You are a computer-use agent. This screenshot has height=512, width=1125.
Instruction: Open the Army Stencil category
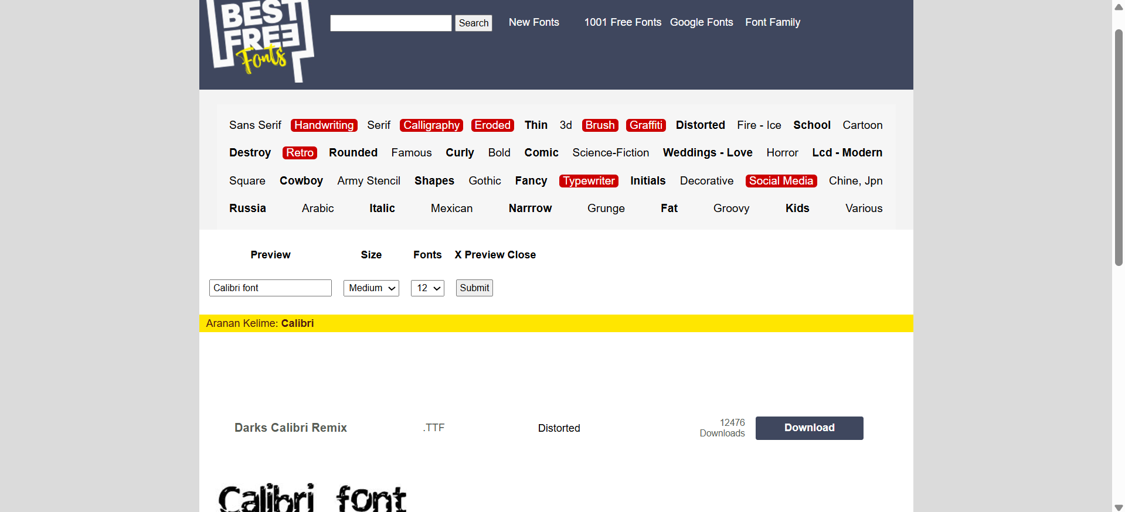(x=369, y=181)
